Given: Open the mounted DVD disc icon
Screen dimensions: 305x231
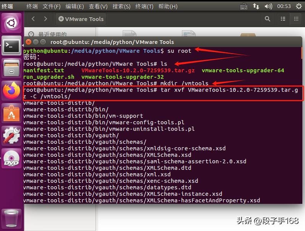Looking at the screenshot, I should coord(11,158).
